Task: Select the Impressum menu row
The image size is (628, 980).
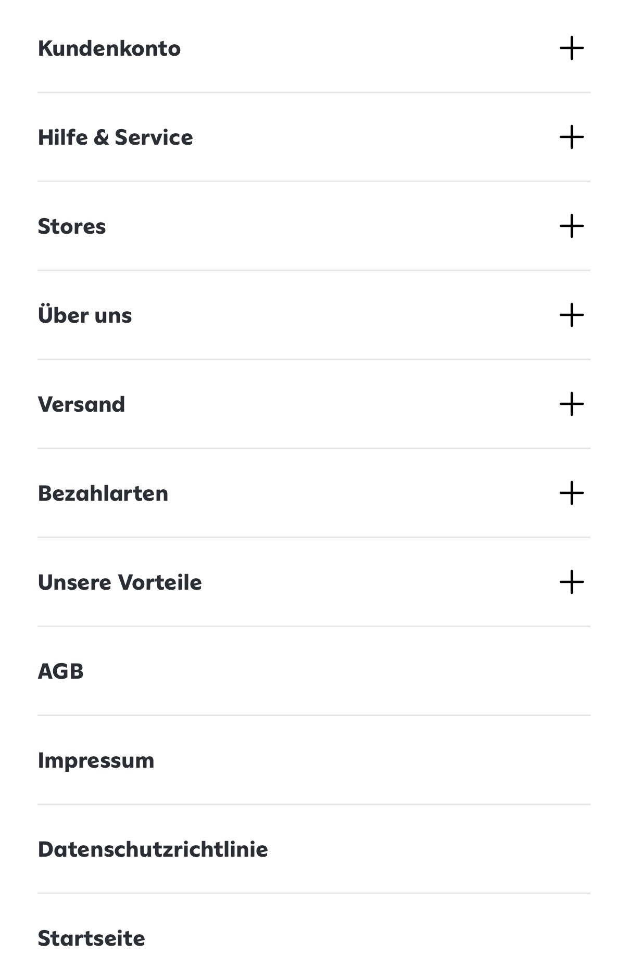Action: (312, 760)
